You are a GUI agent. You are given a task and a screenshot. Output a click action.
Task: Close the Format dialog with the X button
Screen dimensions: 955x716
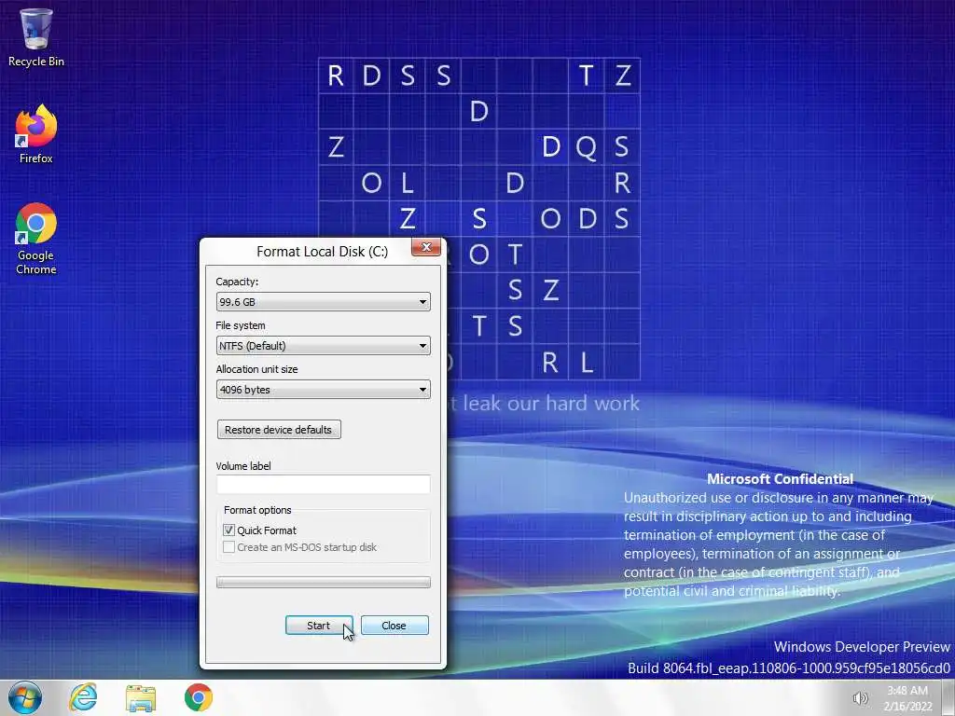[x=426, y=247]
